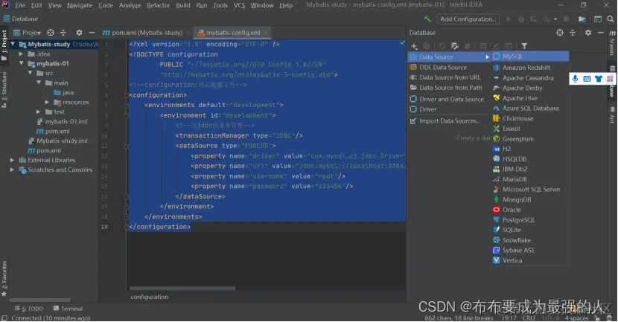
Task: Open the Ant tool window stripe
Action: tap(612, 115)
